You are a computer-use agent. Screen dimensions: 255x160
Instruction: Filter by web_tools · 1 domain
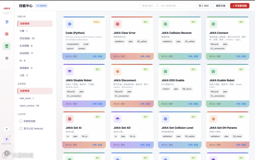pyautogui.click(x=35, y=98)
